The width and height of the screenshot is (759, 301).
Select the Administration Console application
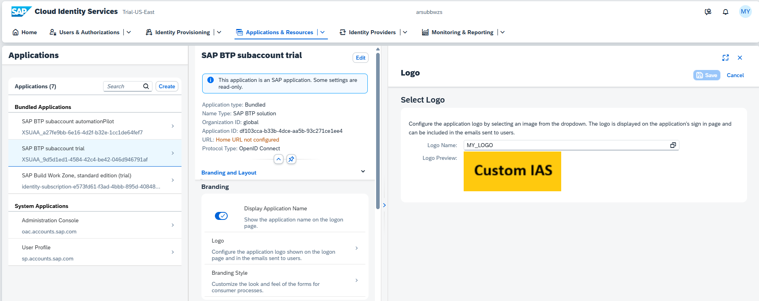click(x=95, y=225)
